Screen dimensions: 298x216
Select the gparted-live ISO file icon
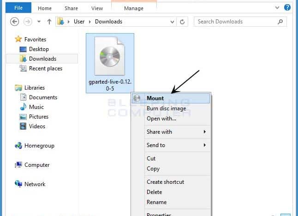[x=110, y=57]
